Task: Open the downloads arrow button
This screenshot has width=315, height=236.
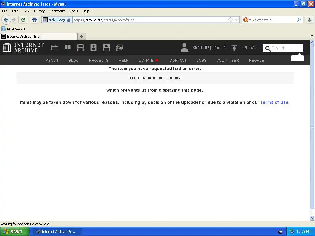Action: pos(309,20)
